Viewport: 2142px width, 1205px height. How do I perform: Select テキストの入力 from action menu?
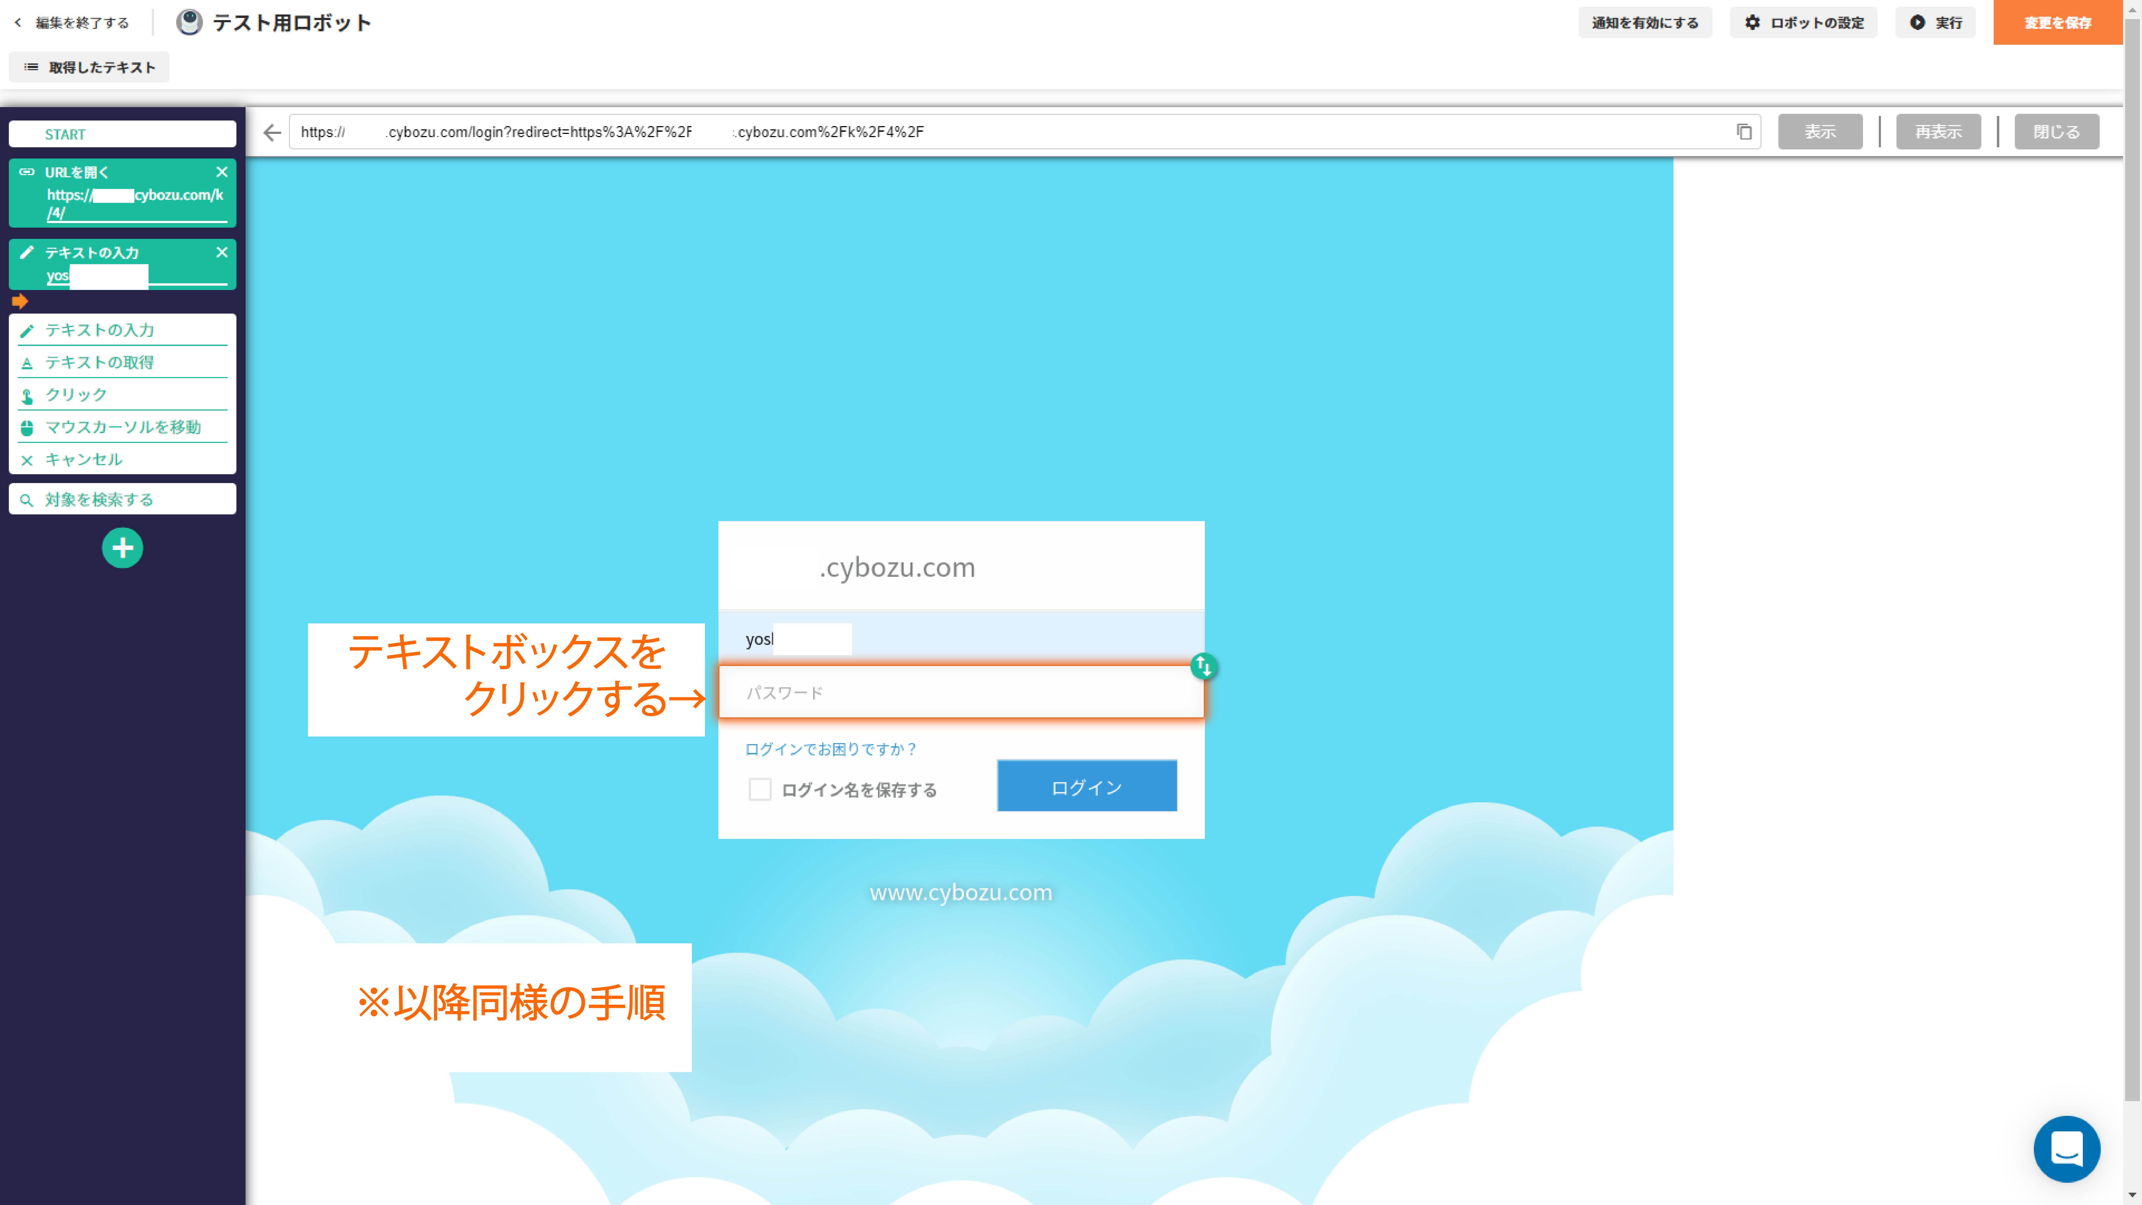pyautogui.click(x=122, y=330)
